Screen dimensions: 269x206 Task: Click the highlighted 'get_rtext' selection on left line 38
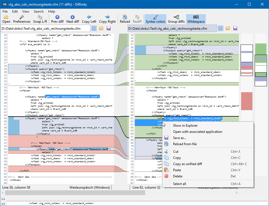72,97
